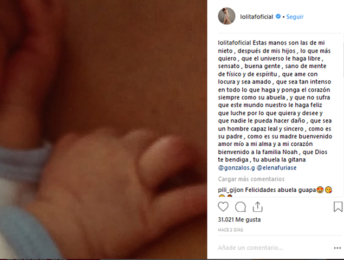Viewport: 344px width, 260px height.
Task: Open the HACE 2 DÍAS timestamp
Action: pyautogui.click(x=230, y=230)
